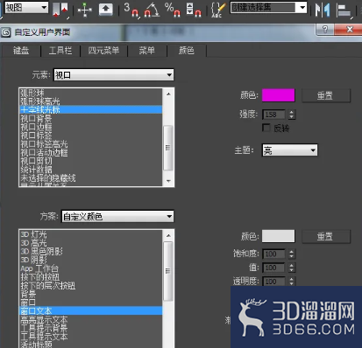362x348 pixels.
Task: Select 3D 灯光 in the scheme list
Action: point(91,234)
